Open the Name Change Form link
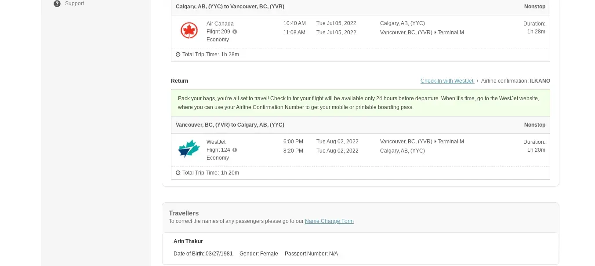This screenshot has height=266, width=595. (x=329, y=221)
